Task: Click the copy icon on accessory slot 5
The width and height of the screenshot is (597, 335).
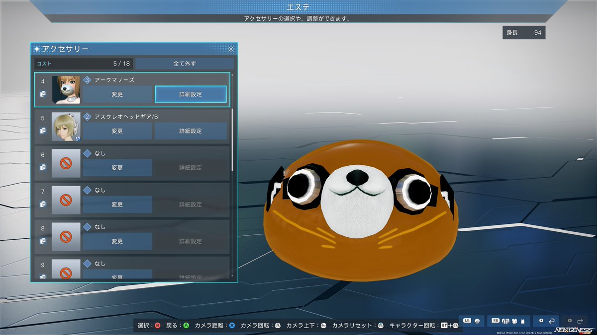Action: tap(43, 130)
